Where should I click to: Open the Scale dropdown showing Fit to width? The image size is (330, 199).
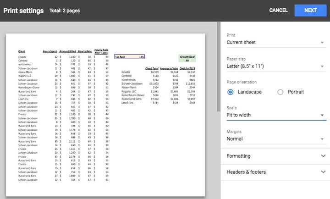tap(276, 115)
